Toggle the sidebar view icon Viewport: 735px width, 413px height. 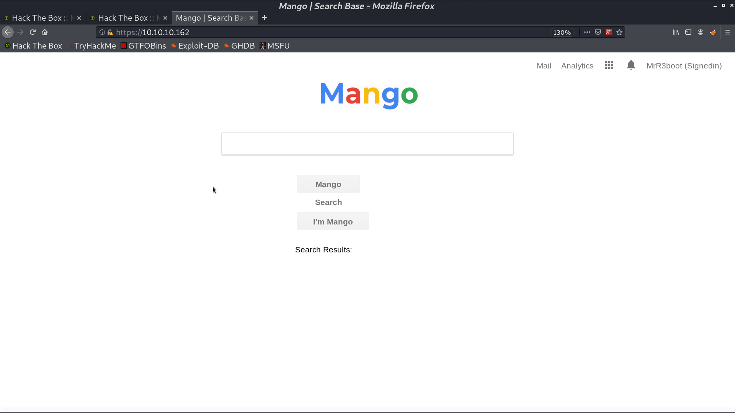pos(688,33)
